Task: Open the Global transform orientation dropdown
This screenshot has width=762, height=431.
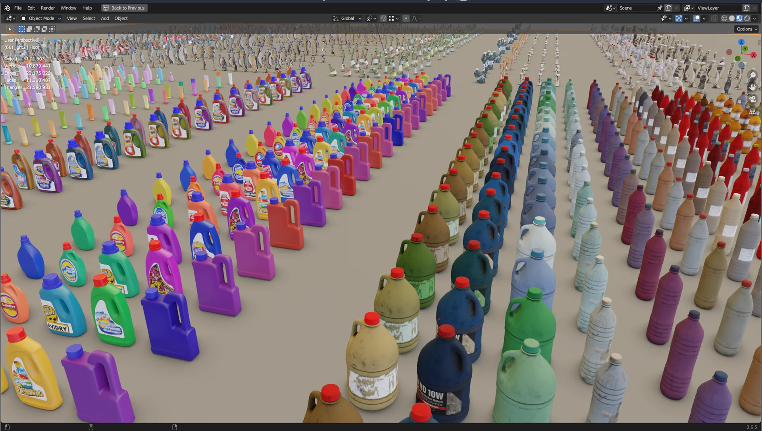Action: click(347, 18)
